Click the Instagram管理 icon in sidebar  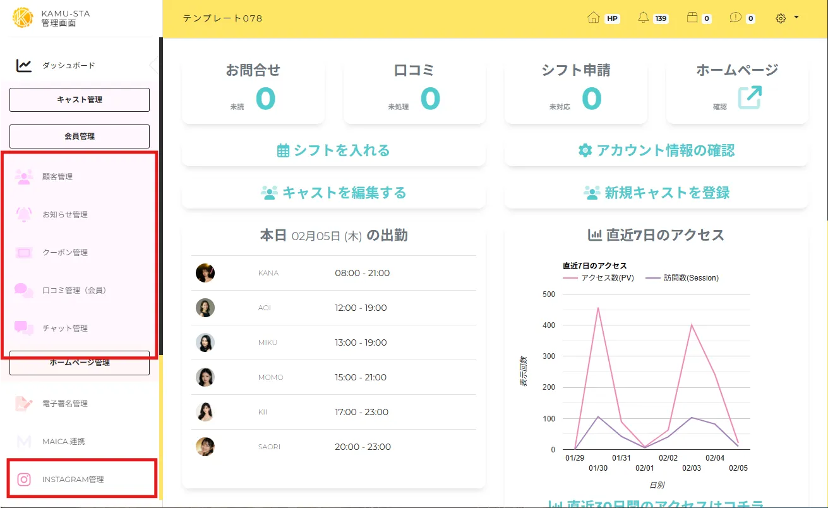(x=24, y=480)
